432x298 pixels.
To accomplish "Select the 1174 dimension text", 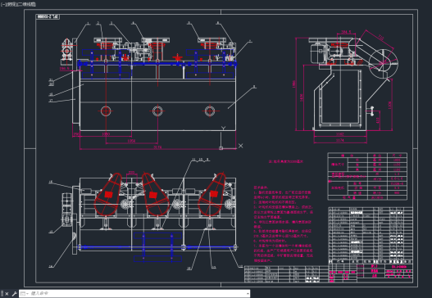I will tap(339, 140).
